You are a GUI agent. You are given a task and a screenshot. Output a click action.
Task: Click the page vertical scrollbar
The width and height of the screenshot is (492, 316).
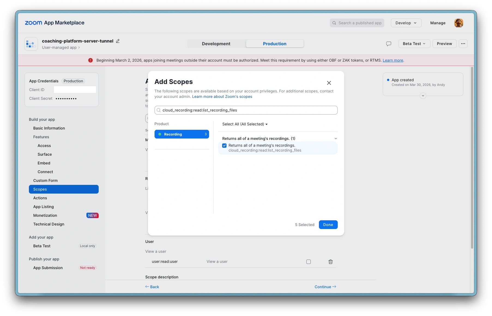pos(472,158)
